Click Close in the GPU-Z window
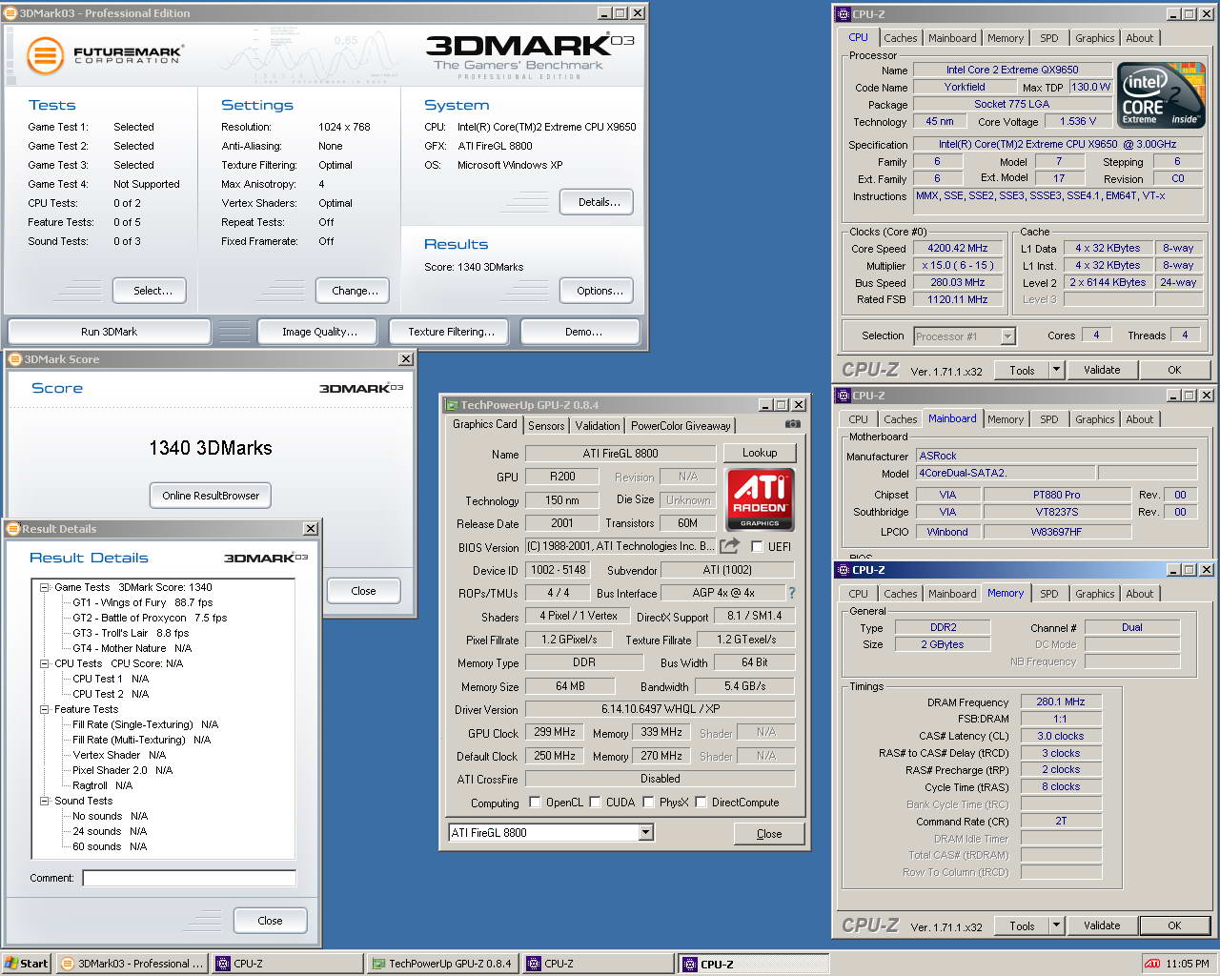 [769, 834]
